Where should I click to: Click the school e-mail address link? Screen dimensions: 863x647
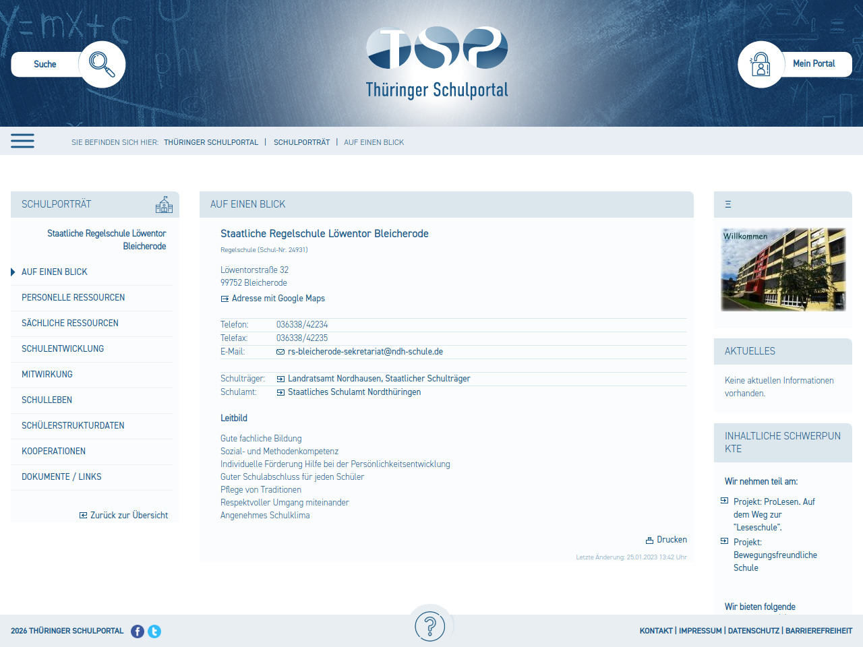(365, 352)
